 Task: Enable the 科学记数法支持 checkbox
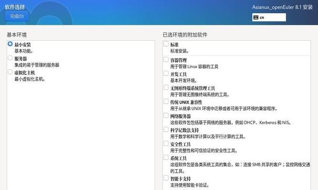tap(166, 130)
